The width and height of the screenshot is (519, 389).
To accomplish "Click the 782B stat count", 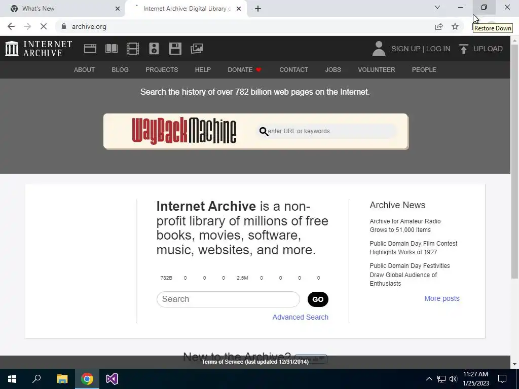I will pos(166,278).
